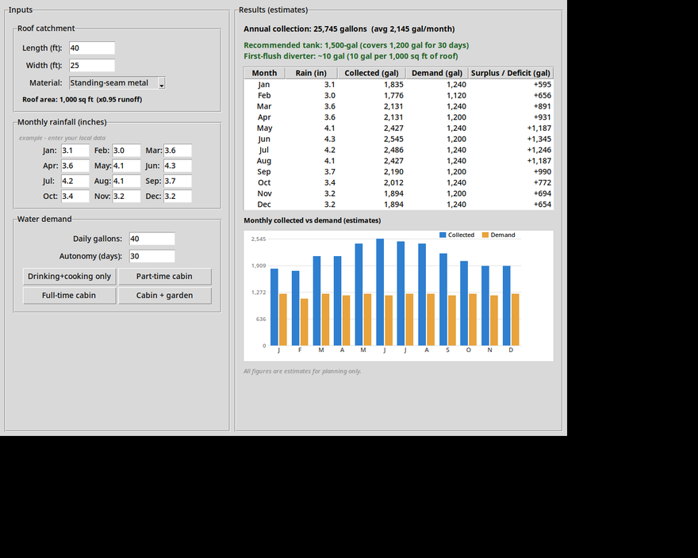Viewport: 698px width, 558px height.
Task: Apply the Drinking+cooking only preset
Action: pos(70,277)
